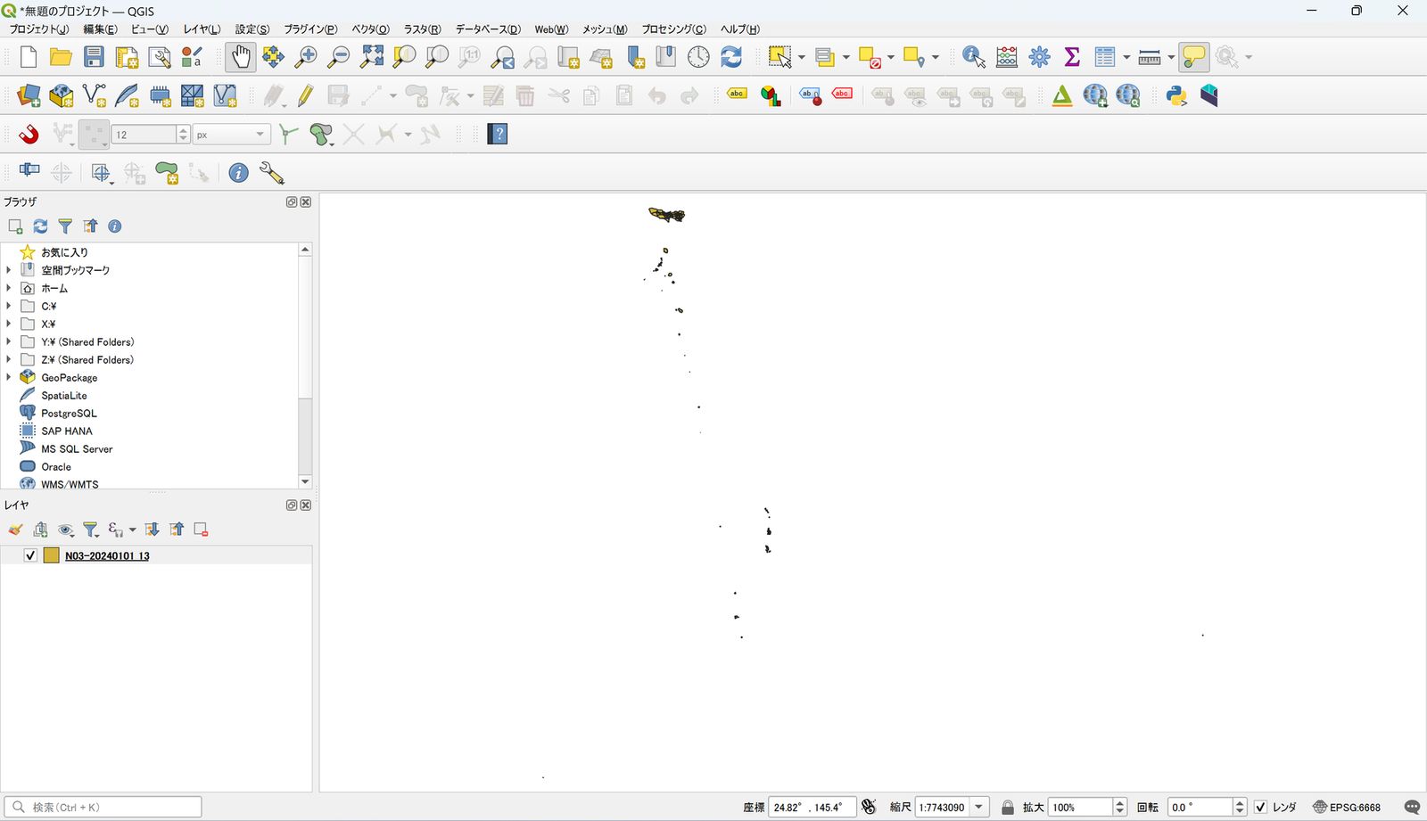Screen dimensions: 1427x821
Task: Click the Refresh map icon
Action: (x=731, y=57)
